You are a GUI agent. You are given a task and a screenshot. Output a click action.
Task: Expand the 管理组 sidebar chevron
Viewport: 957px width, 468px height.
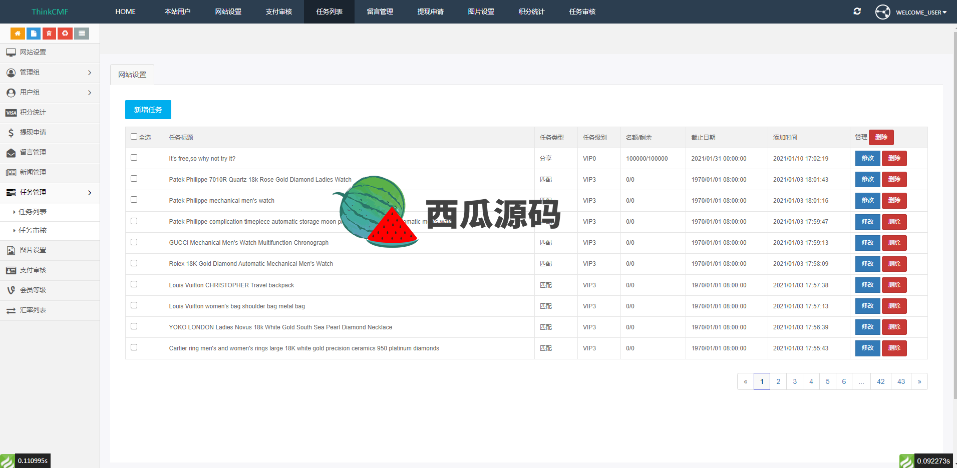(90, 73)
